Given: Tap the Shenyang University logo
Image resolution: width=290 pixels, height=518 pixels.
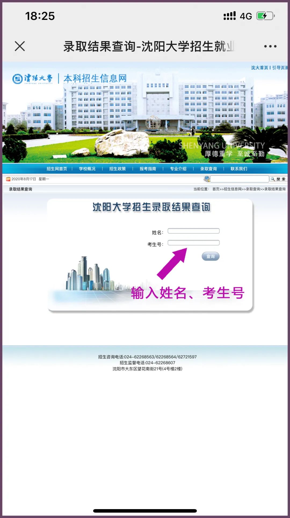Looking at the screenshot, I should coord(32,79).
